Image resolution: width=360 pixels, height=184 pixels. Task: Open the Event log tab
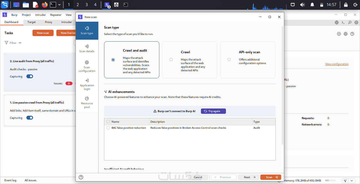(10, 180)
